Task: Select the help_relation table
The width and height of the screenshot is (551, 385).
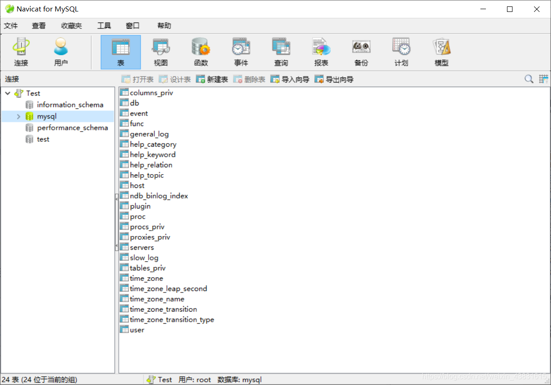Action: 151,165
